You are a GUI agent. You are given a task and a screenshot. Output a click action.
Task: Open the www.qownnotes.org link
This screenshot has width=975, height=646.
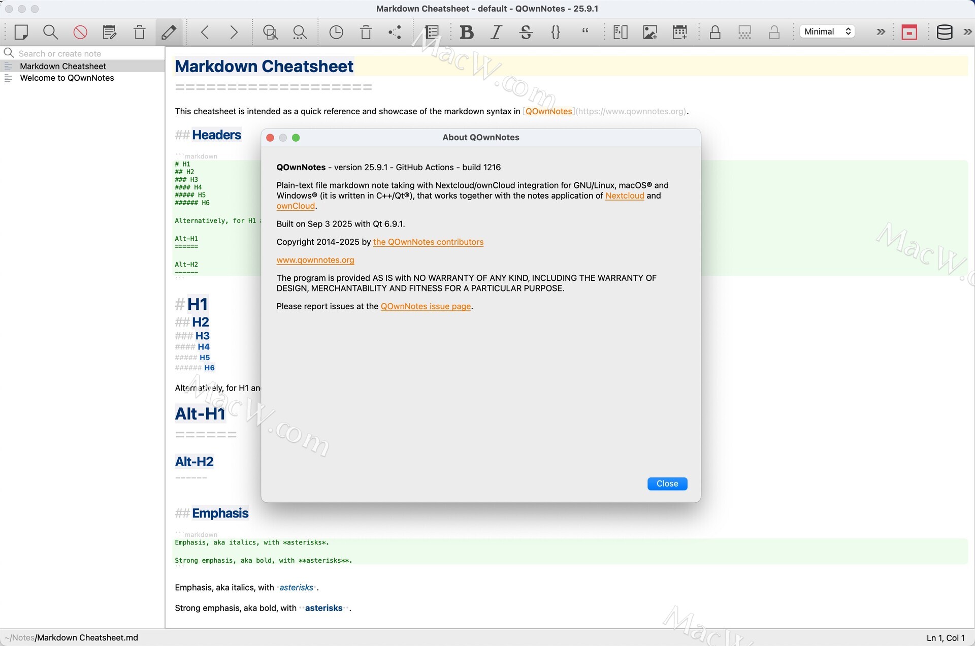tap(315, 260)
